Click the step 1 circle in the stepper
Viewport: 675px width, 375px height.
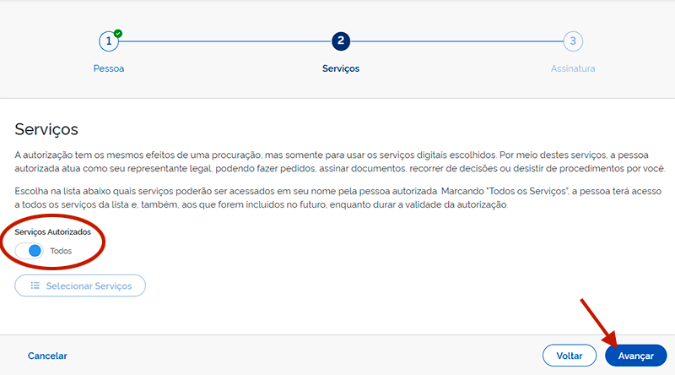tap(108, 41)
